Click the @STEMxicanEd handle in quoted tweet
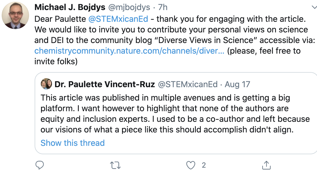This screenshot has height=171, width=317. point(188,84)
